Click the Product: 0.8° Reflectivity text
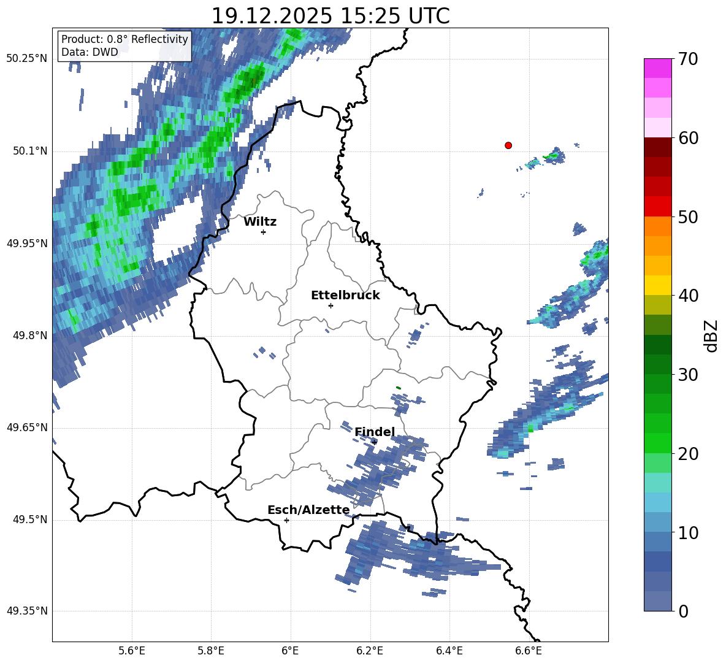 coord(124,39)
